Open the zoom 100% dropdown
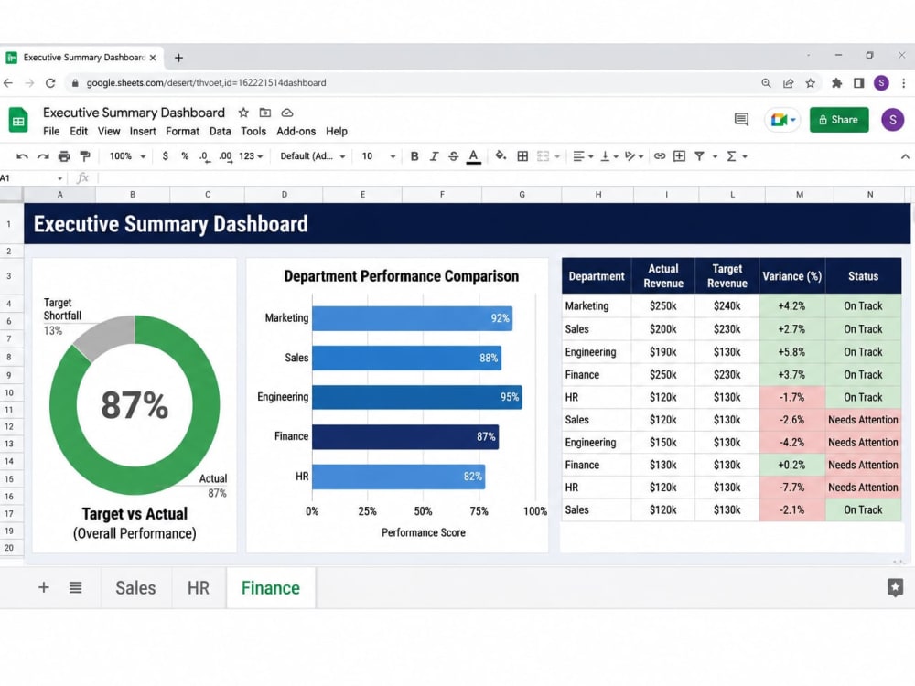This screenshot has width=915, height=686. 127,156
